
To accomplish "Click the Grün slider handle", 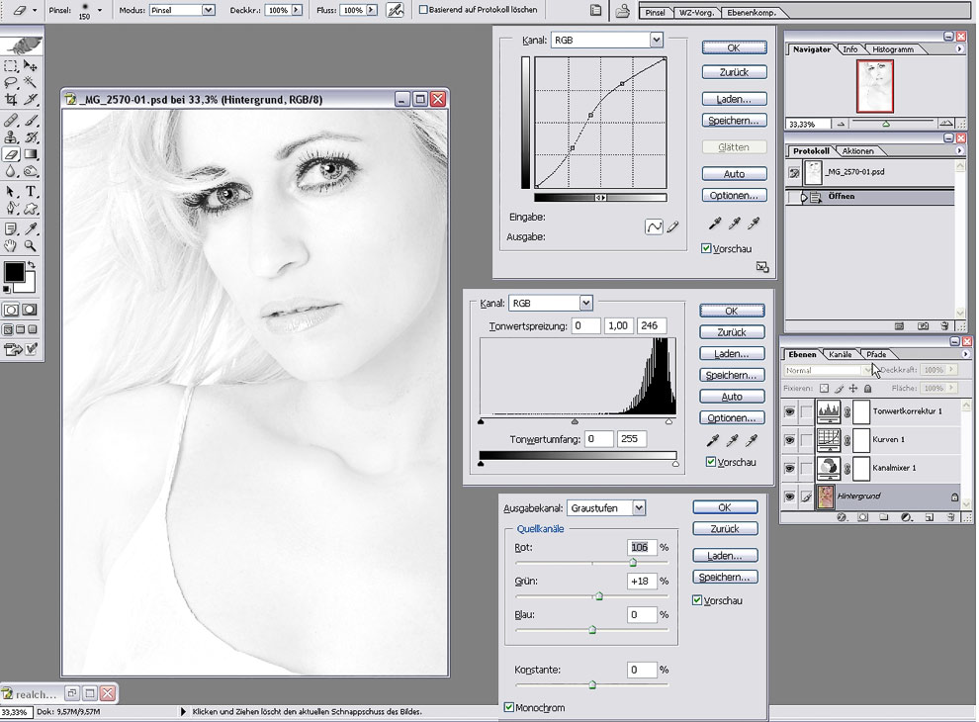I will pos(598,596).
